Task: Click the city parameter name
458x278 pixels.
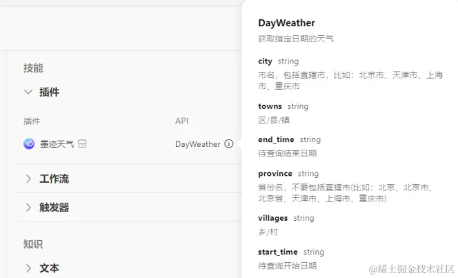Action: click(x=265, y=61)
